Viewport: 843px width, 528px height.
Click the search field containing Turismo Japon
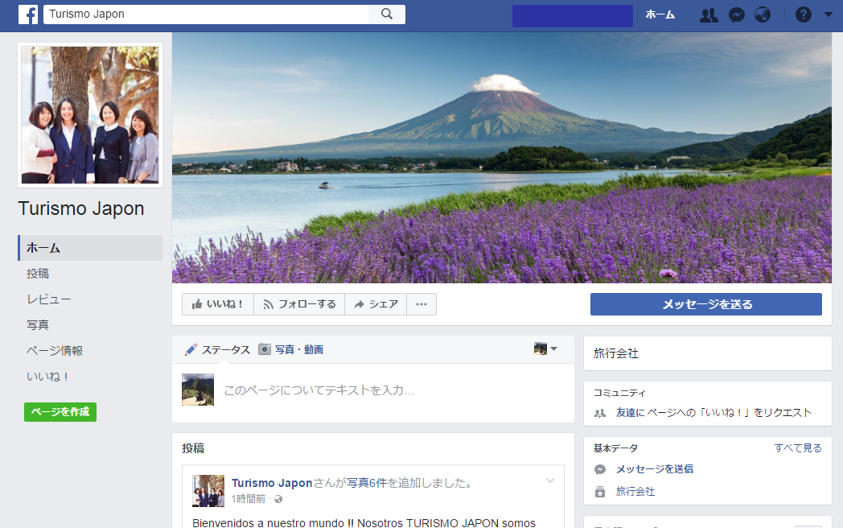click(x=207, y=14)
